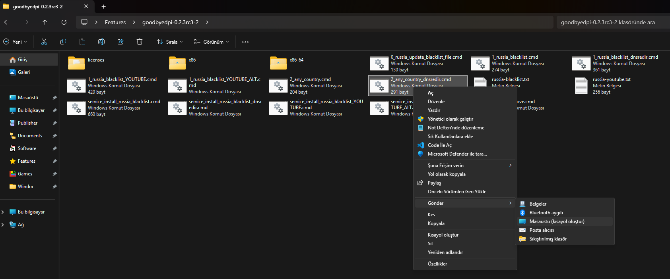Select 0_russia_update_blacklist_file.cmd file

click(x=417, y=63)
